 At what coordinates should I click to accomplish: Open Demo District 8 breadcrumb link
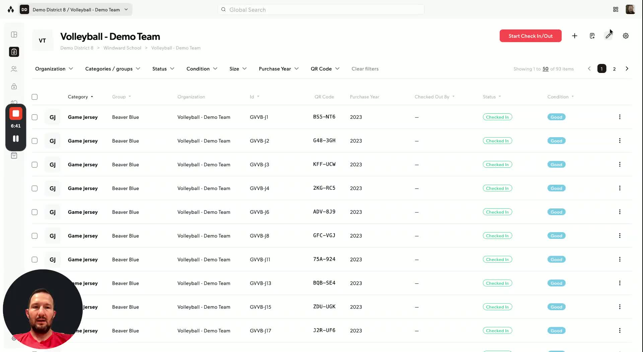[x=77, y=48]
